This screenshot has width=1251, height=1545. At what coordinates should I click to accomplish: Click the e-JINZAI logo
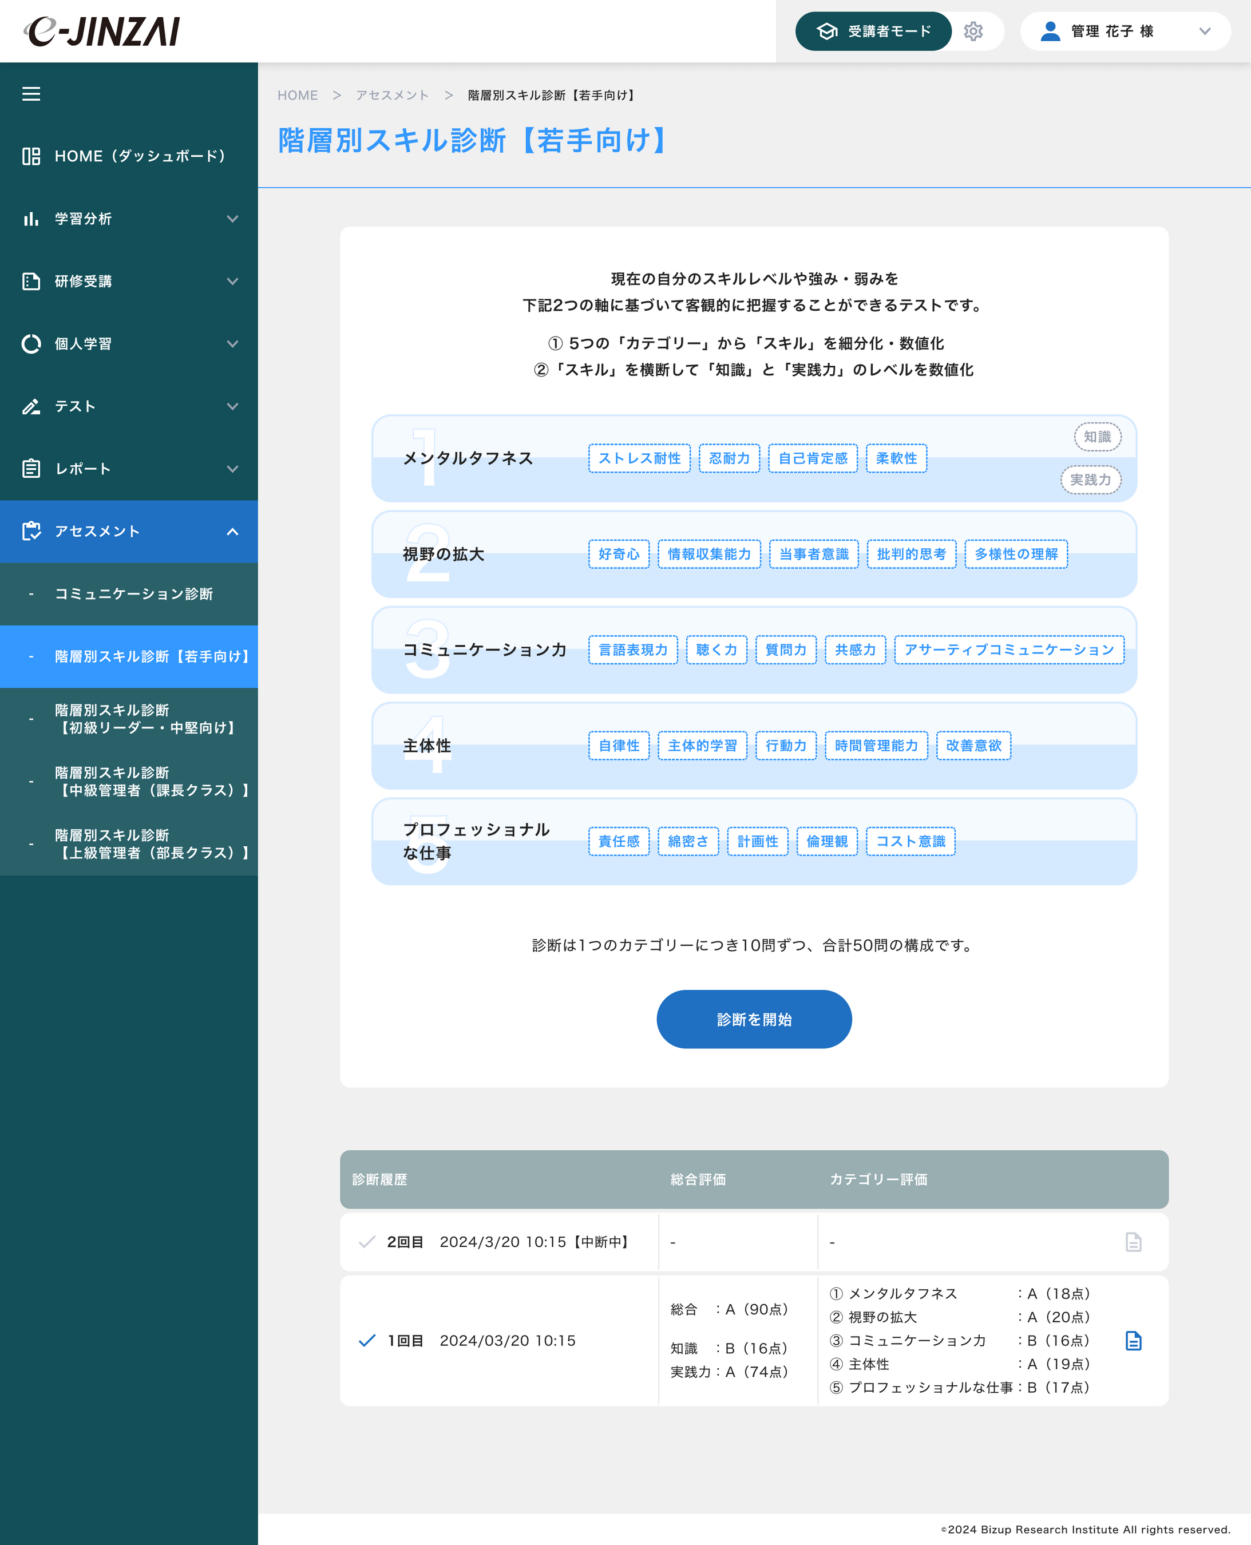pyautogui.click(x=102, y=31)
